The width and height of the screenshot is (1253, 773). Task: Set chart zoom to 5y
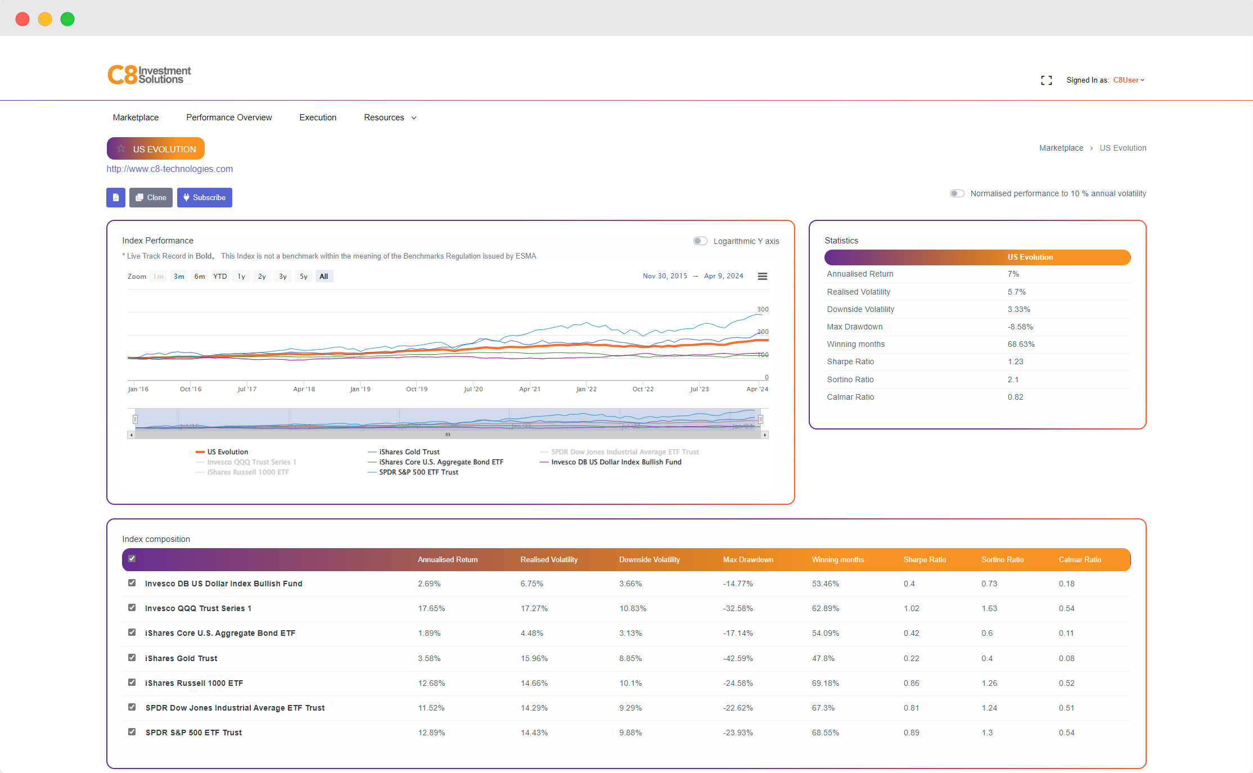tap(304, 277)
